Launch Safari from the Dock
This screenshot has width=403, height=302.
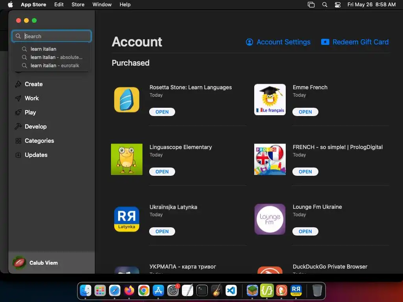click(115, 291)
